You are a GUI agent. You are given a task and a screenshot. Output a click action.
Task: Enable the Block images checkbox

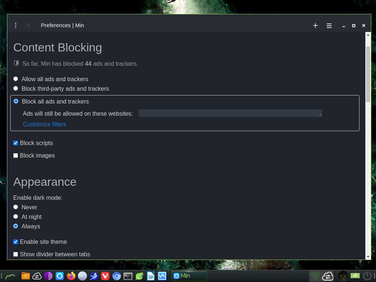15,155
